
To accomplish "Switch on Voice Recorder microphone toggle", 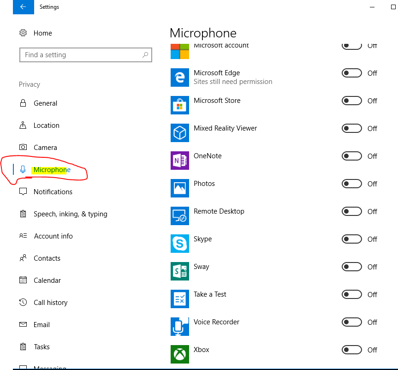I will (351, 322).
